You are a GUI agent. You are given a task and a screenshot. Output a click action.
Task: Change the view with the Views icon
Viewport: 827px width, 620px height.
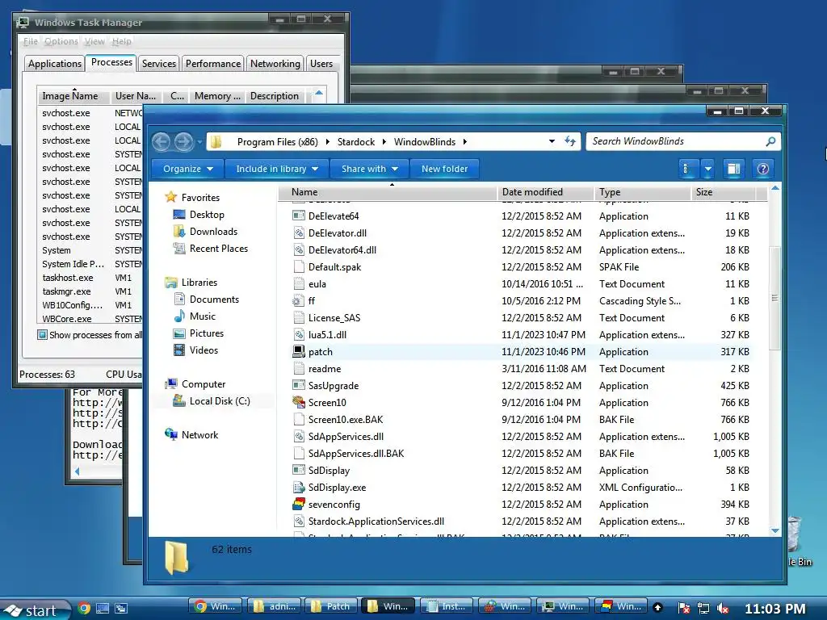tap(686, 169)
